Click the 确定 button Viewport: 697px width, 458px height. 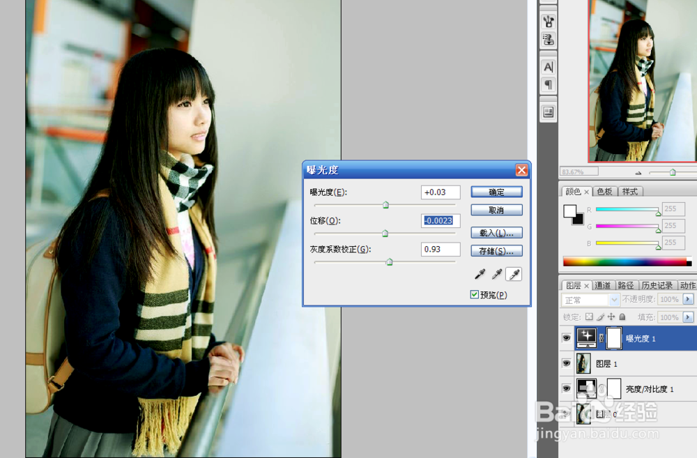[x=496, y=192]
